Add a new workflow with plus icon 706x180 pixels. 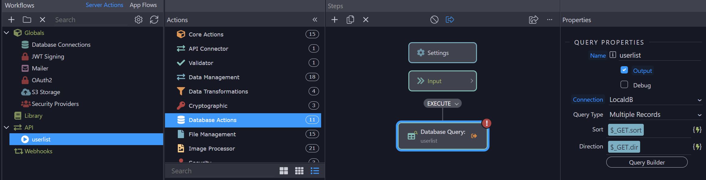coord(11,20)
